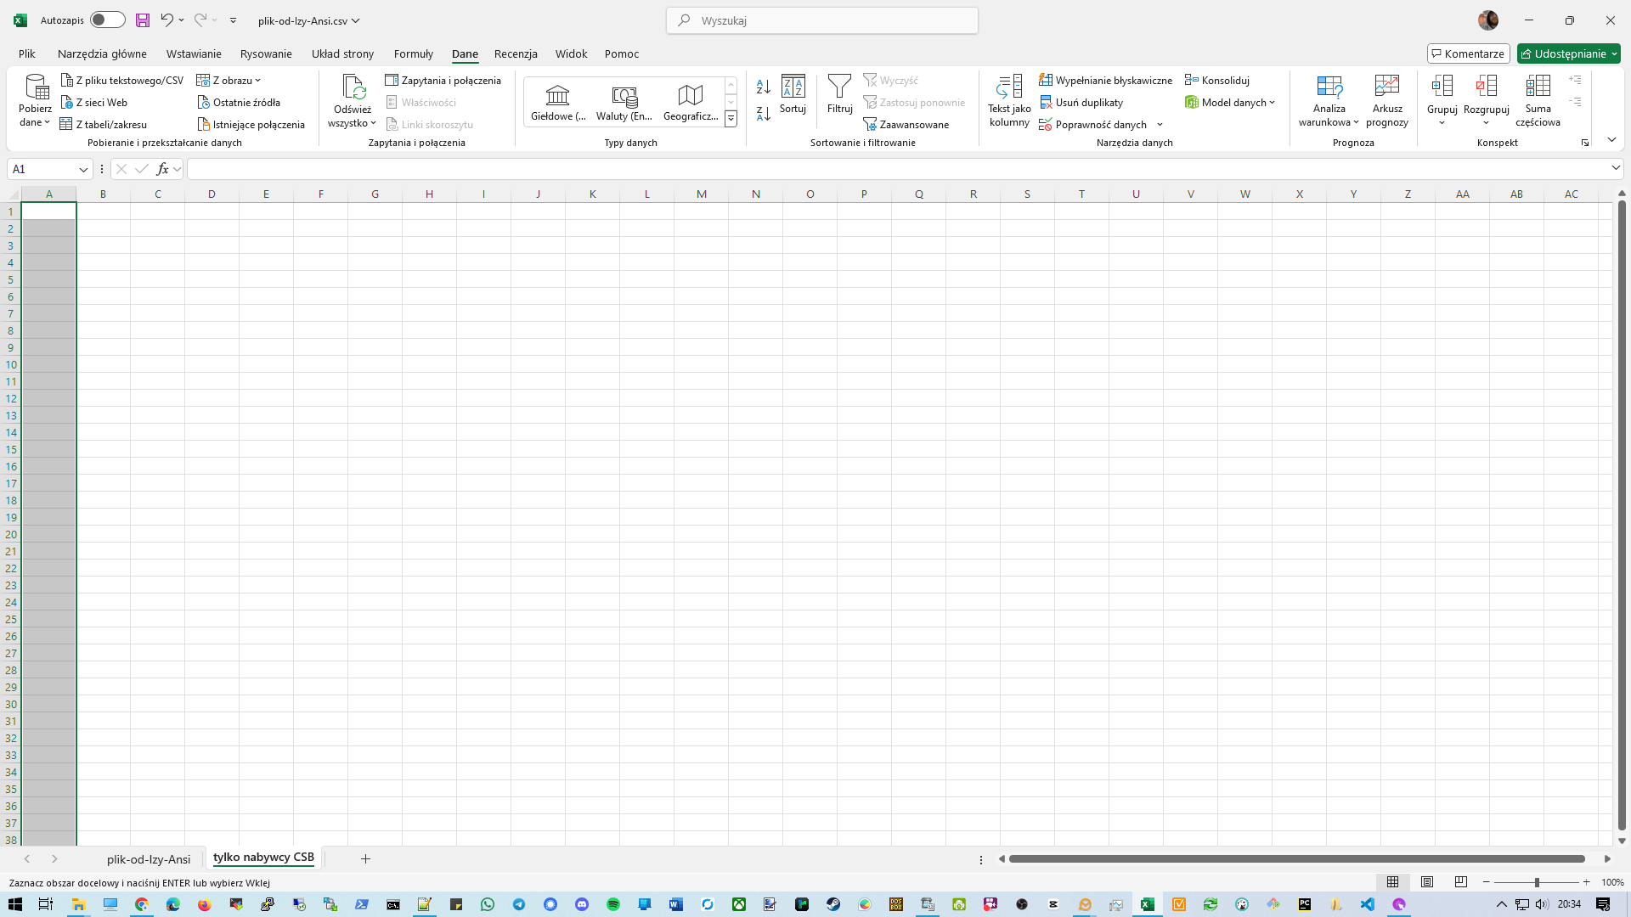This screenshot has height=917, width=1631.
Task: Switch to the Formuły ribbon tab
Action: point(414,53)
